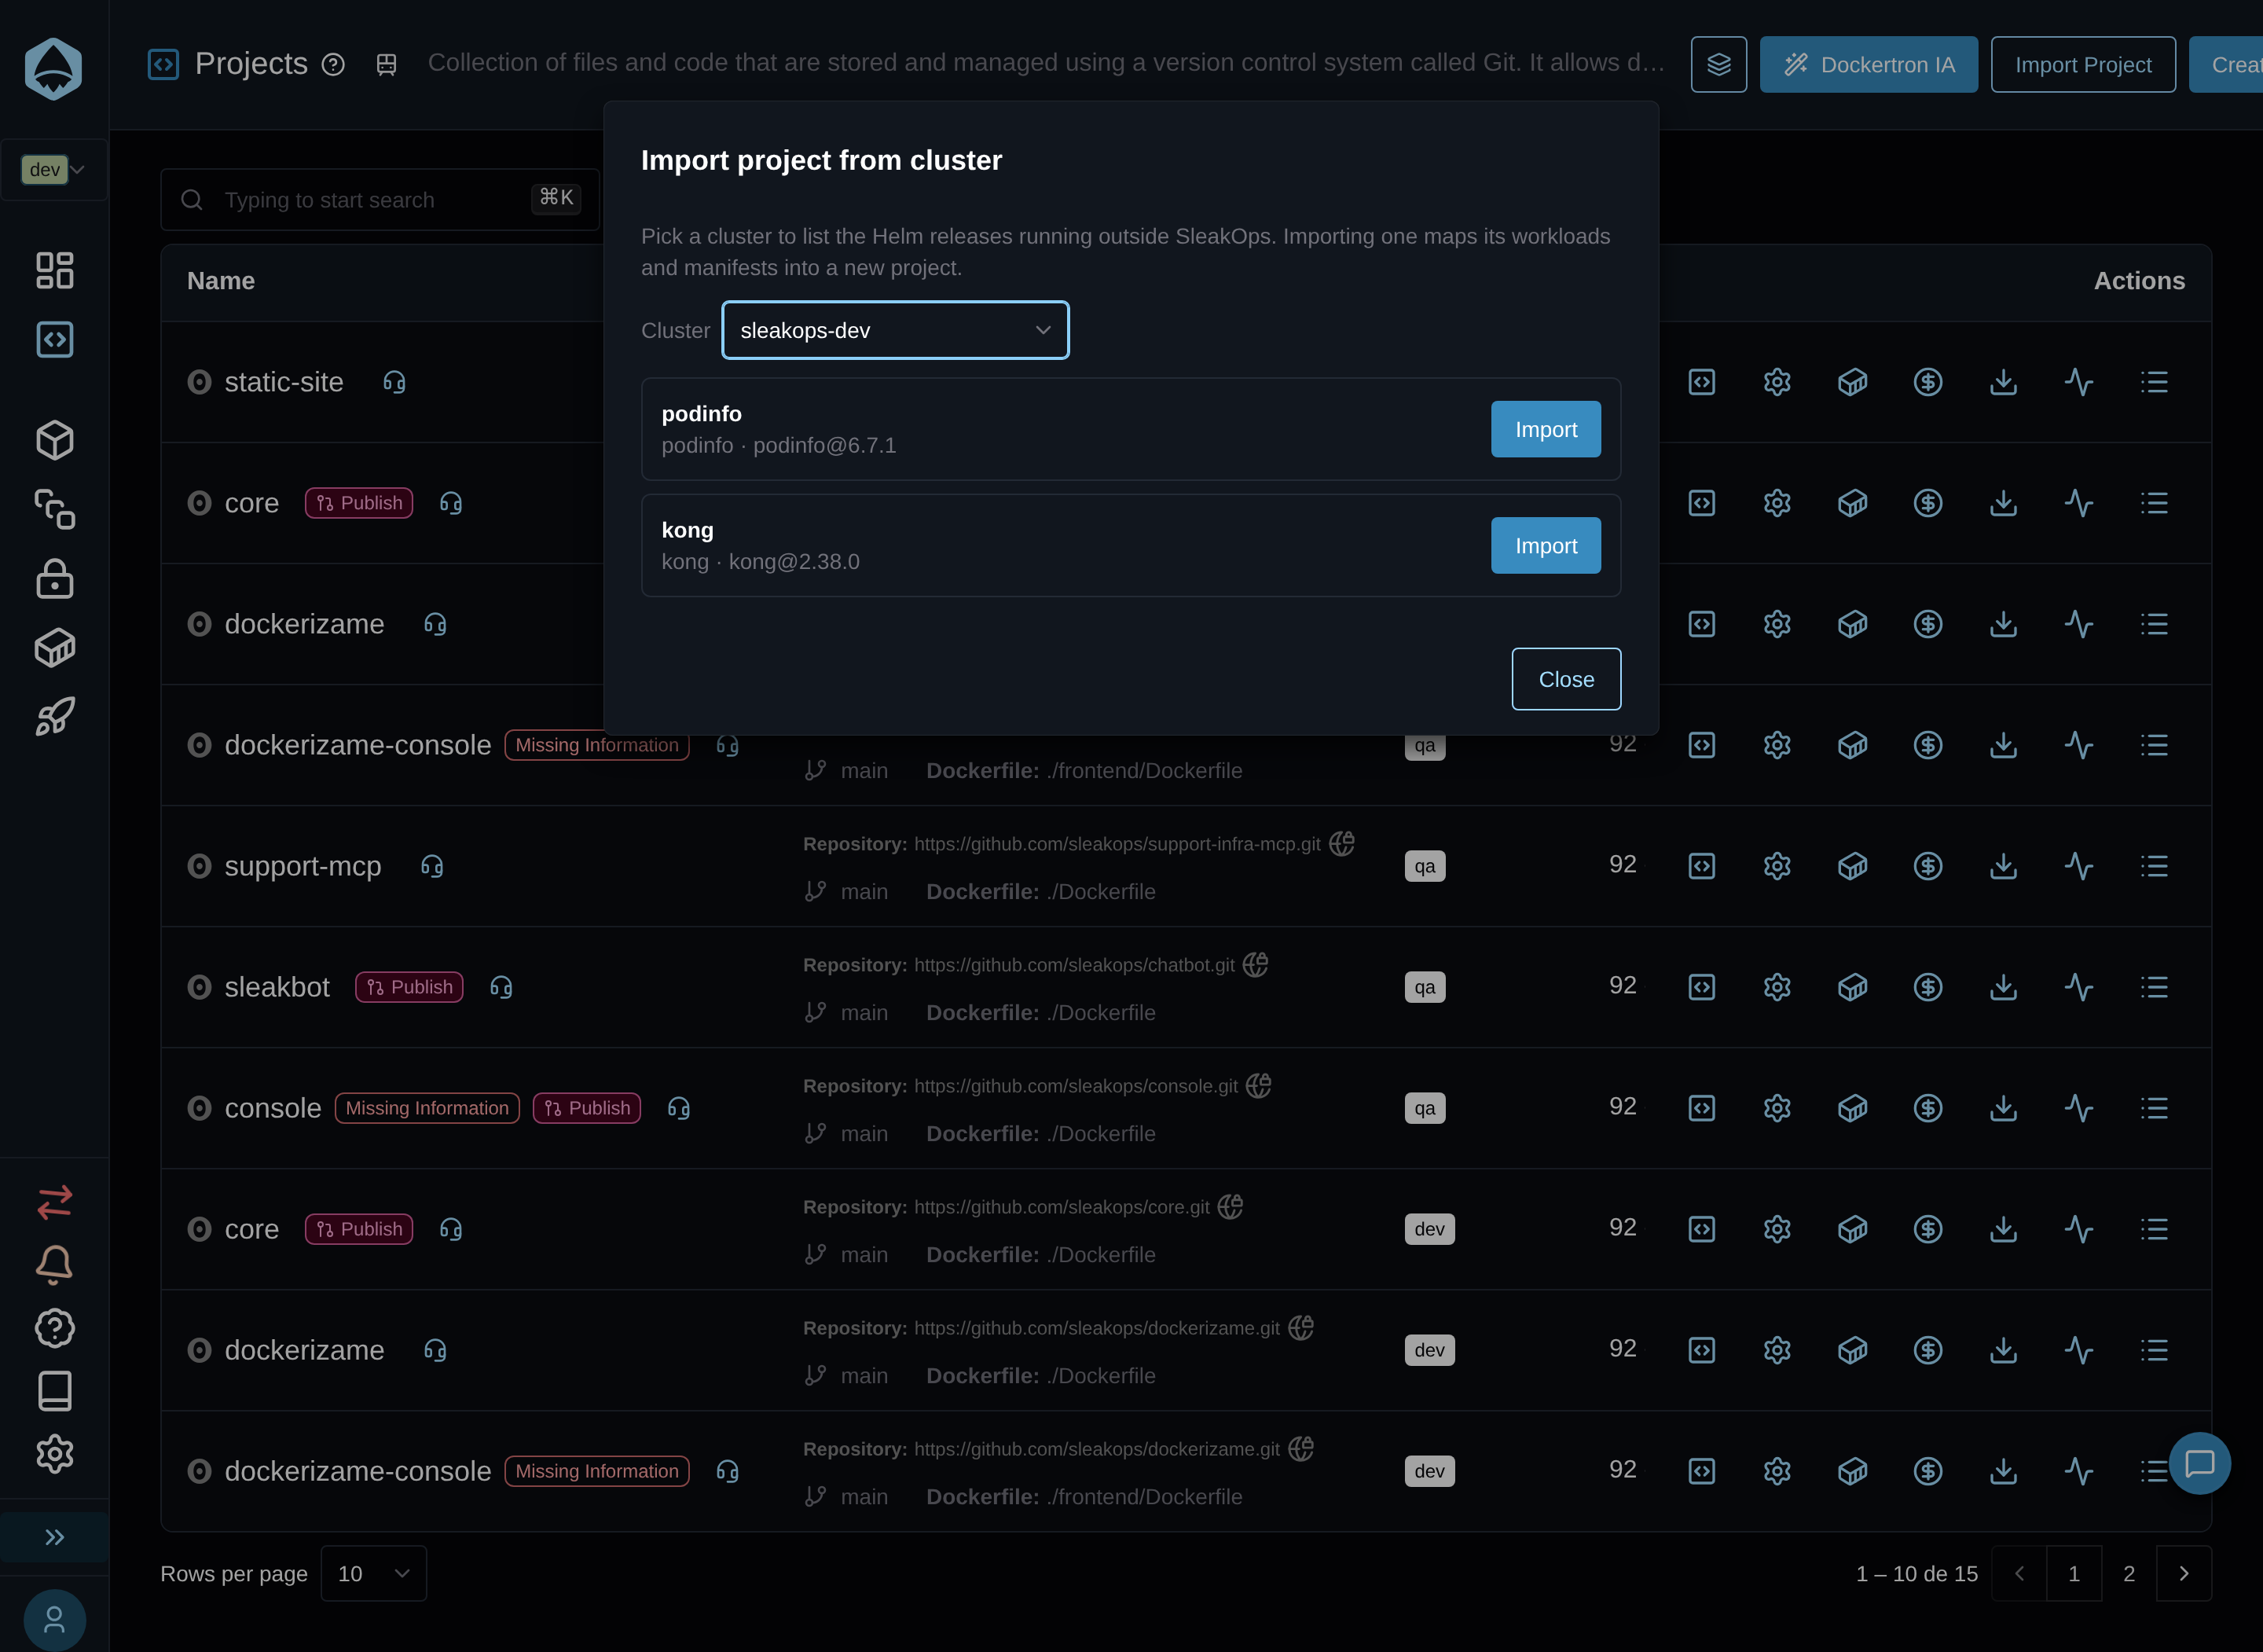This screenshot has width=2263, height=1652.
Task: Click the next page arrow
Action: 2183,1573
